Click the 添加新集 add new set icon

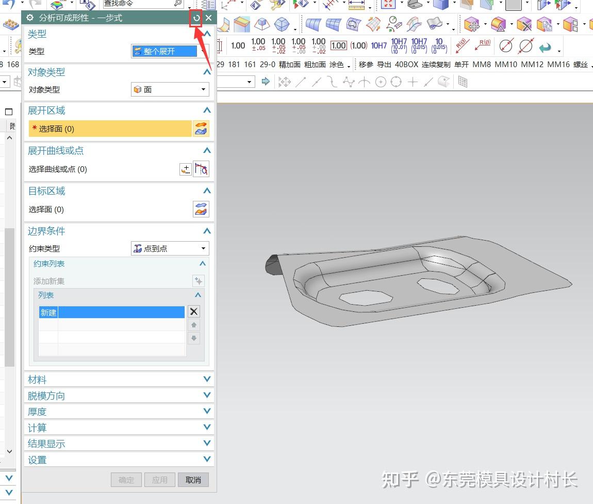199,281
